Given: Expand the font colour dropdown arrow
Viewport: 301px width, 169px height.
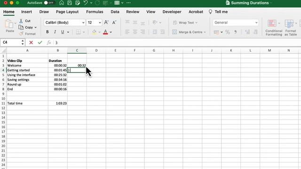Looking at the screenshot, I should pyautogui.click(x=111, y=32).
